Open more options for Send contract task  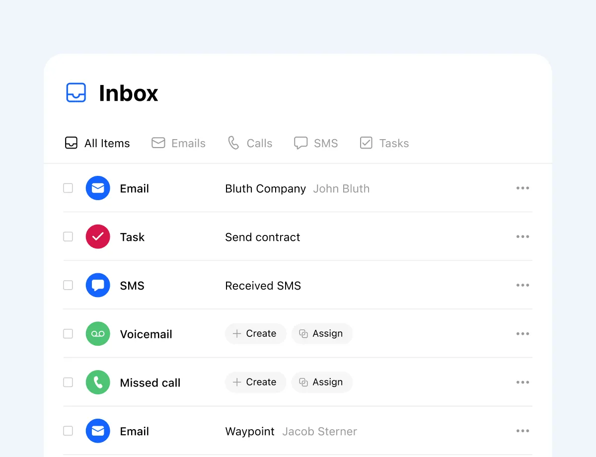click(x=522, y=237)
